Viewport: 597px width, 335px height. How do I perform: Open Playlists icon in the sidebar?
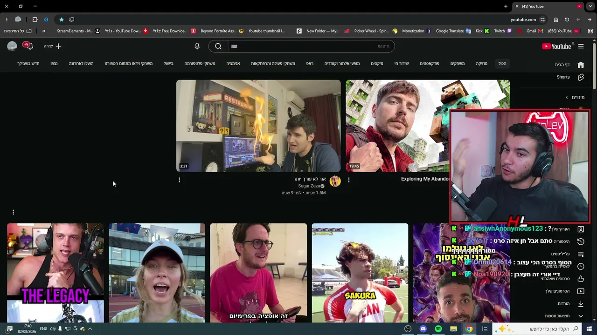click(x=581, y=254)
